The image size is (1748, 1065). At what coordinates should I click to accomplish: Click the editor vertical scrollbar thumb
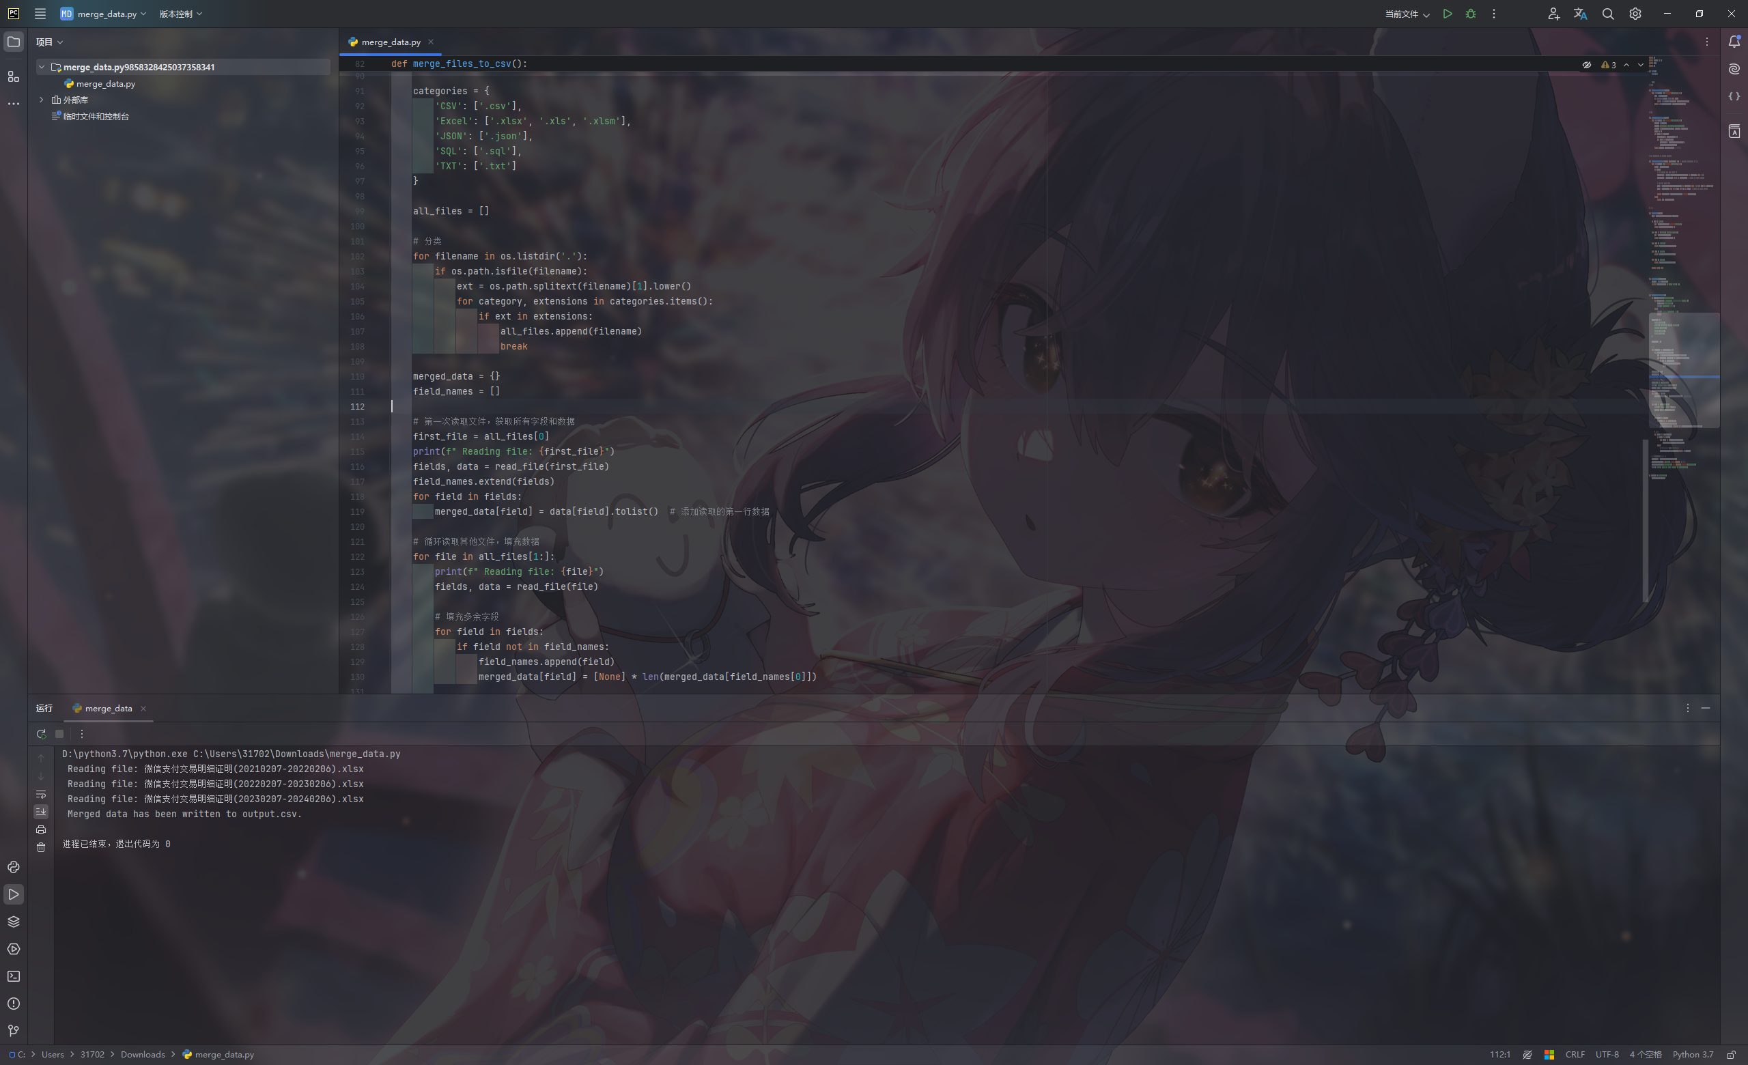click(1645, 521)
